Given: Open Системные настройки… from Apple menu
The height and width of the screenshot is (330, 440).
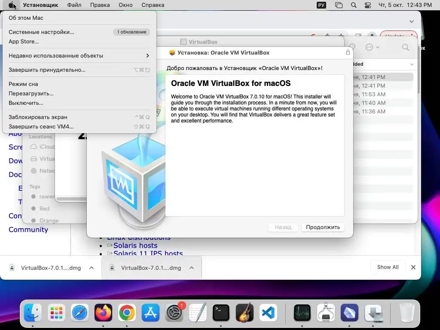Looking at the screenshot, I should pos(79,32).
